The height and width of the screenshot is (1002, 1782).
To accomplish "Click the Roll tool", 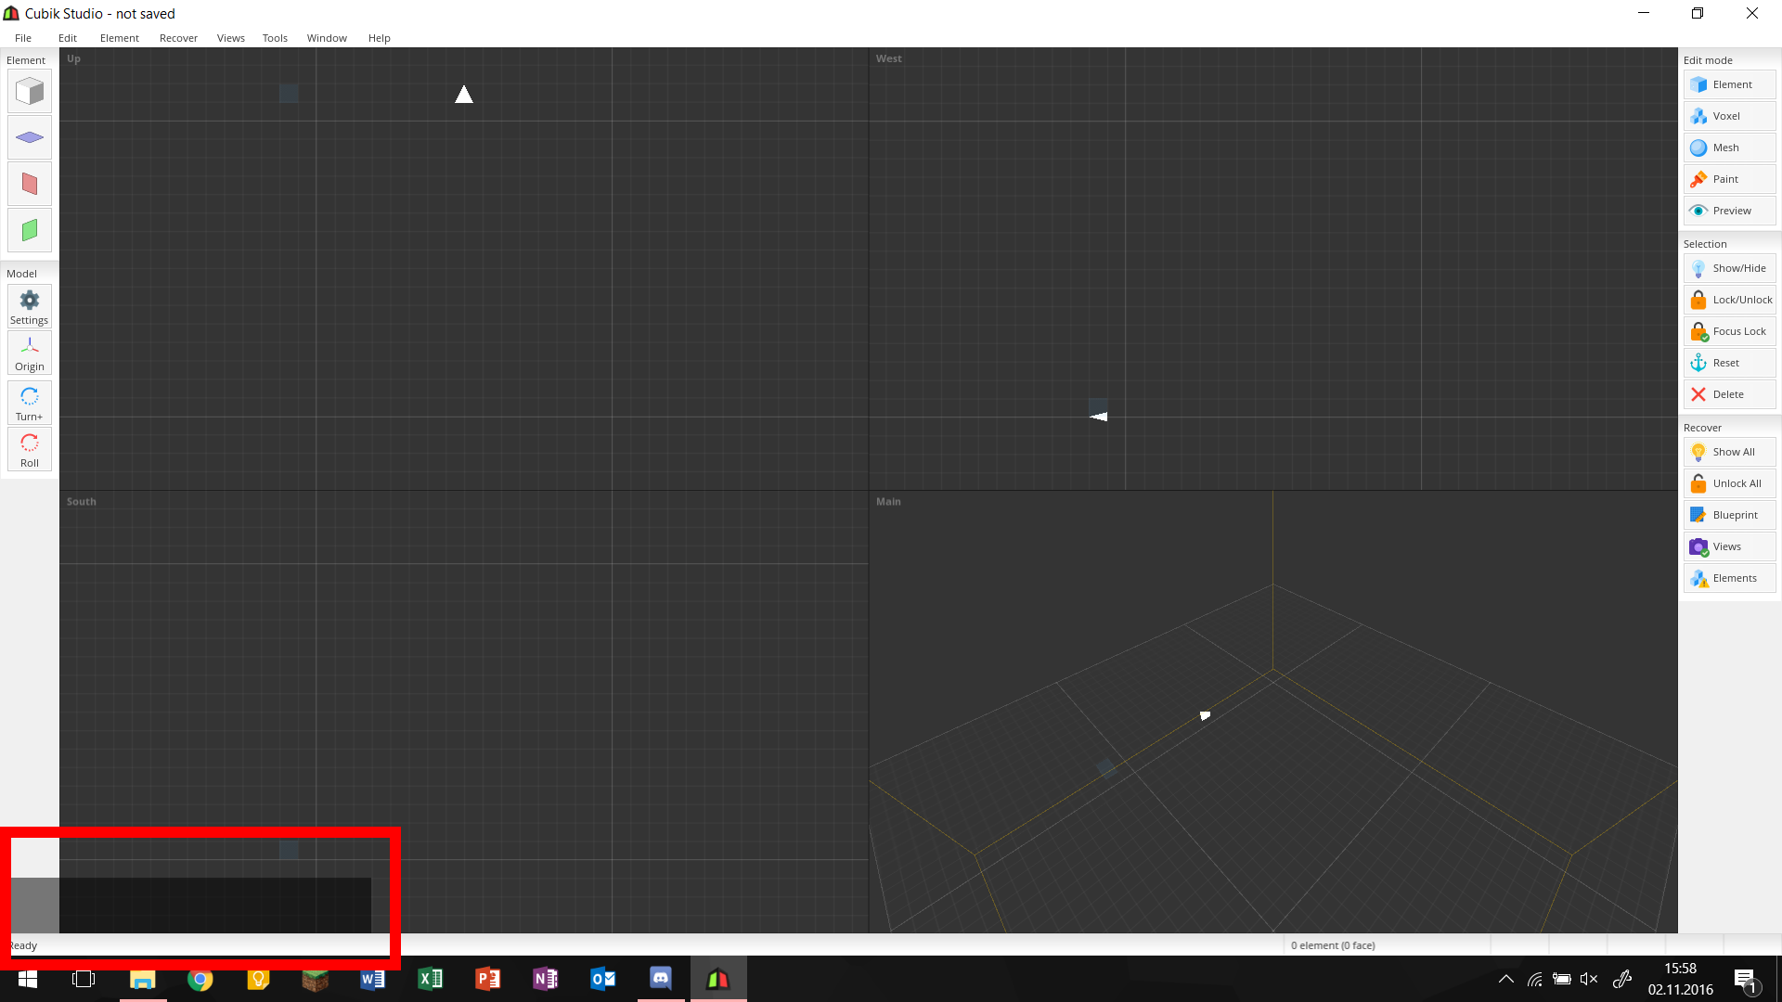I will click(x=30, y=450).
